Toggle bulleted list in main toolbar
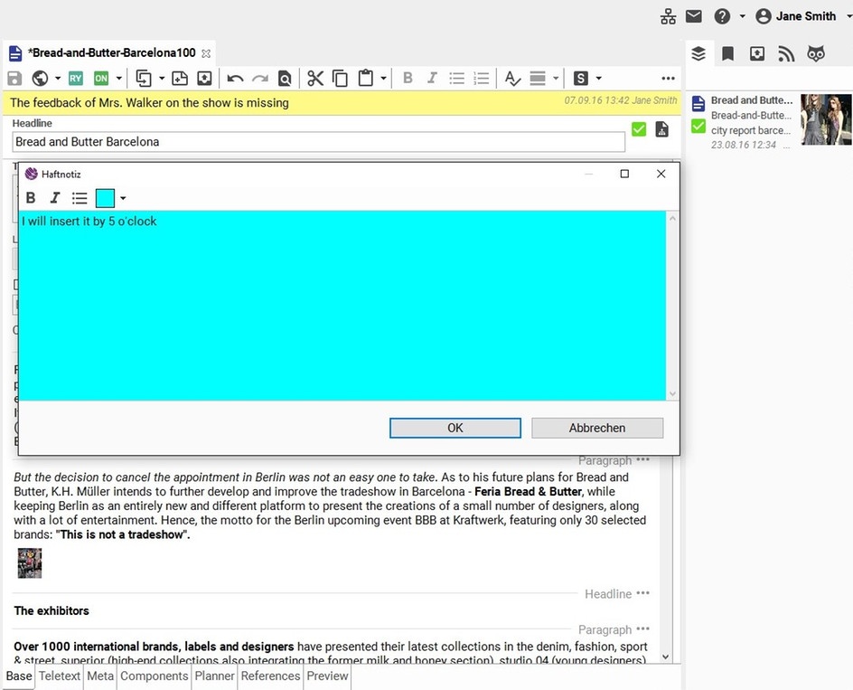853x690 pixels. coord(457,79)
